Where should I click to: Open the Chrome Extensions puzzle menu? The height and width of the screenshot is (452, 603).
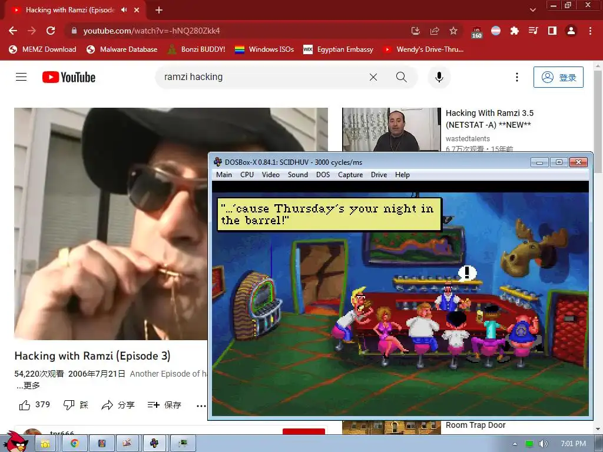(x=515, y=31)
